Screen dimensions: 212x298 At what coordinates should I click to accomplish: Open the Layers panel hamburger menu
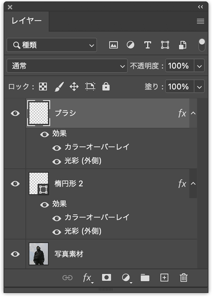(201, 21)
